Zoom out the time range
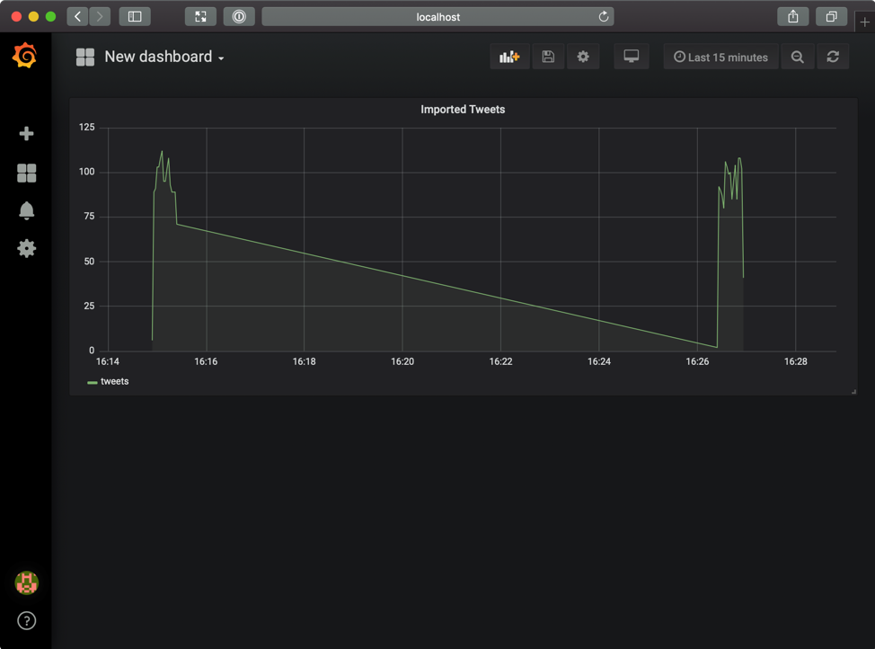875x649 pixels. (x=797, y=57)
